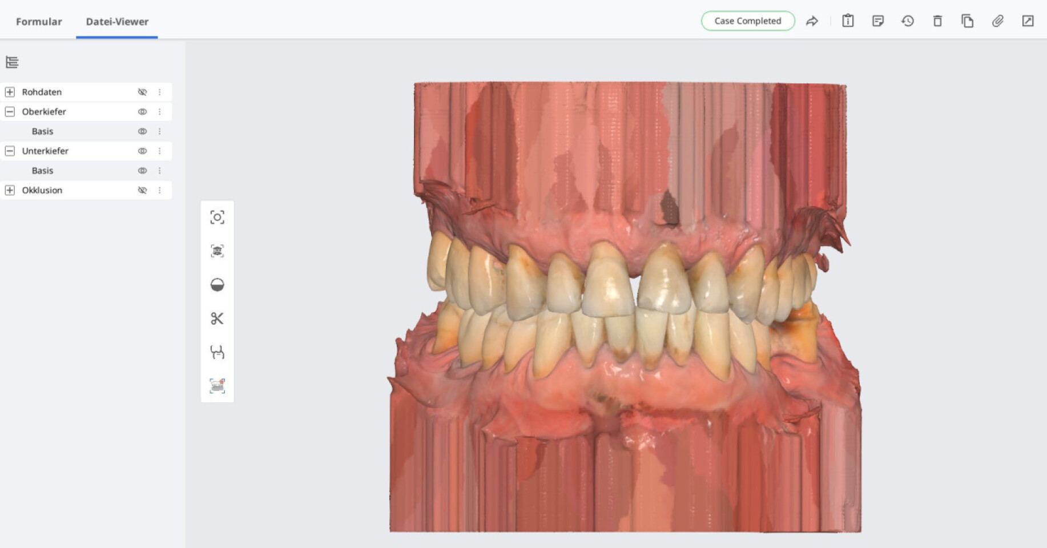Show the Okklusion layer via eye icon

click(x=142, y=190)
